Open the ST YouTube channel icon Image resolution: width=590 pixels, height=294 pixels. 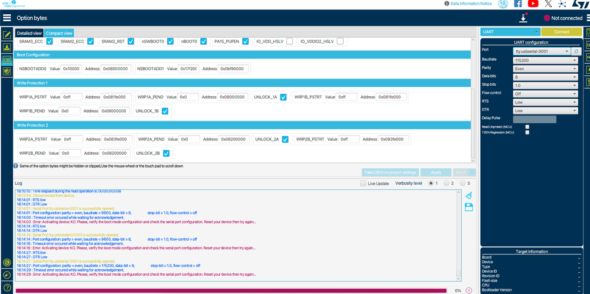coord(533,4)
